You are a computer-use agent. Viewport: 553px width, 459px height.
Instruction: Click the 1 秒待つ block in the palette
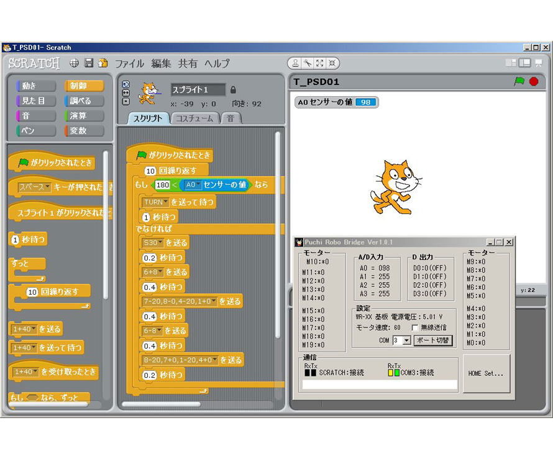coord(28,239)
